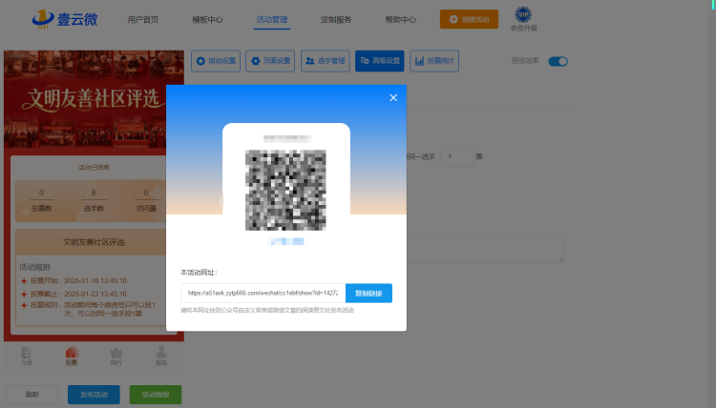The height and width of the screenshot is (408, 716).
Task: Switch to the 高级设置 tab
Action: (x=380, y=61)
